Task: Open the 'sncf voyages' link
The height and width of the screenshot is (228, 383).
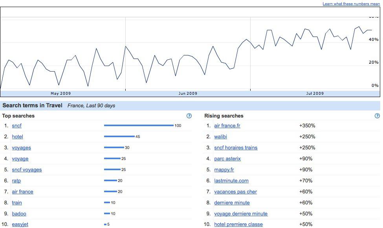Action: [x=27, y=169]
